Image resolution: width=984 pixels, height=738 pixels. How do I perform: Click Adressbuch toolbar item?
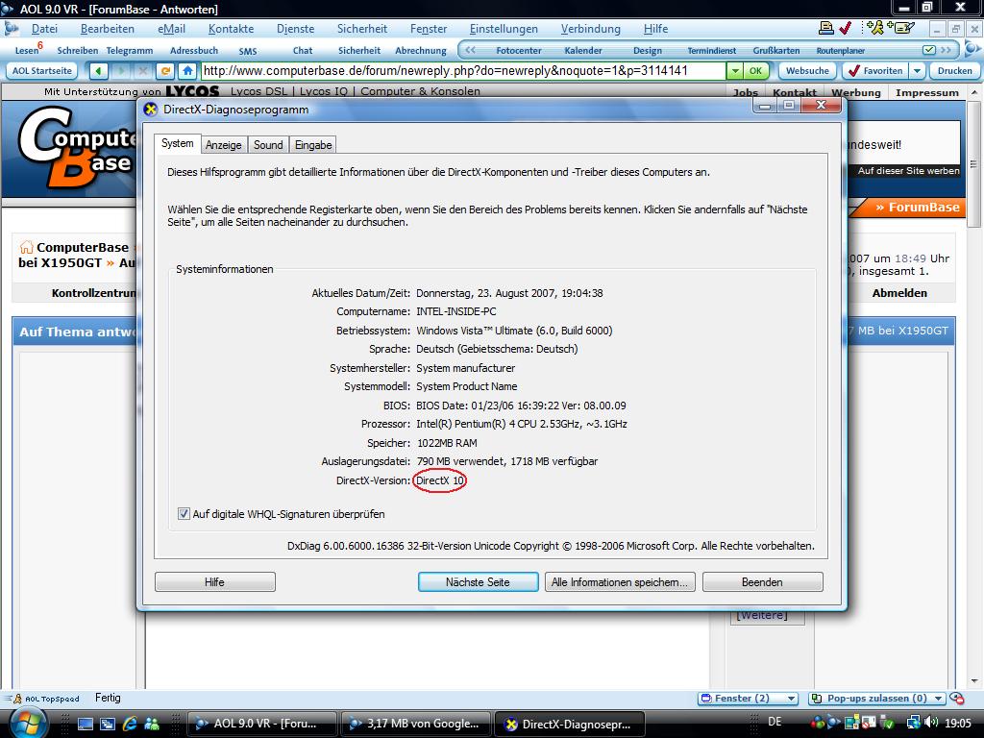click(194, 50)
